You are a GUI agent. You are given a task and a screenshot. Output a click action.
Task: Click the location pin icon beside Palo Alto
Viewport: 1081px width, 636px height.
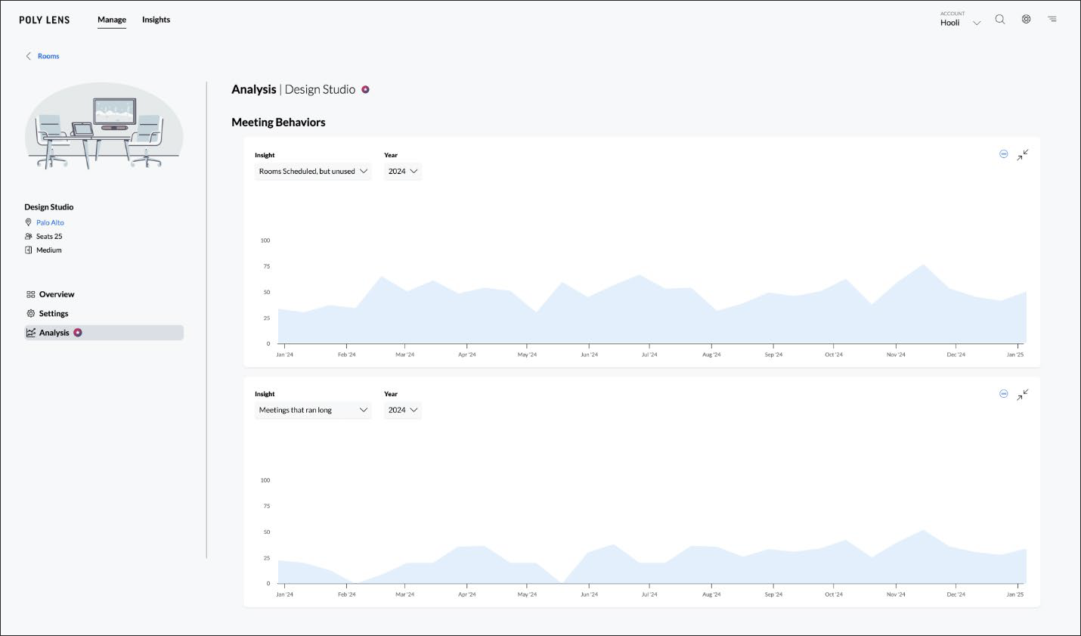[27, 222]
